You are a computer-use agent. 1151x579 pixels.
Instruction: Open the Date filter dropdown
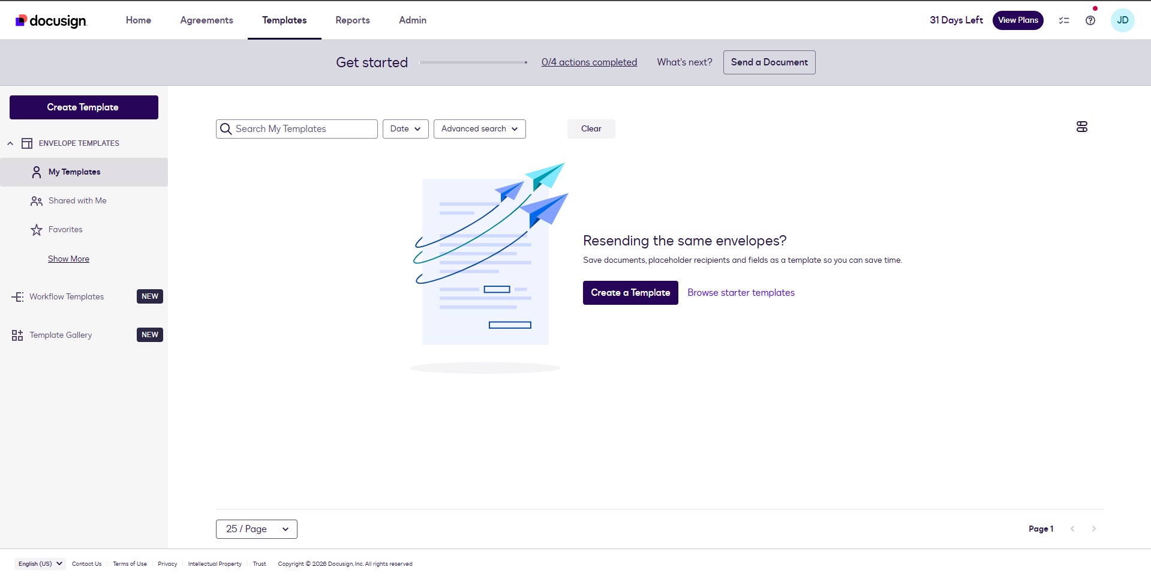click(405, 129)
